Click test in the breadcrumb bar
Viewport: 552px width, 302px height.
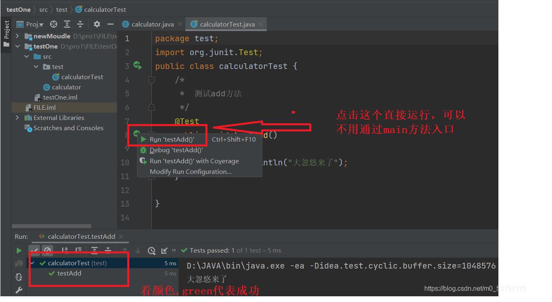[62, 9]
